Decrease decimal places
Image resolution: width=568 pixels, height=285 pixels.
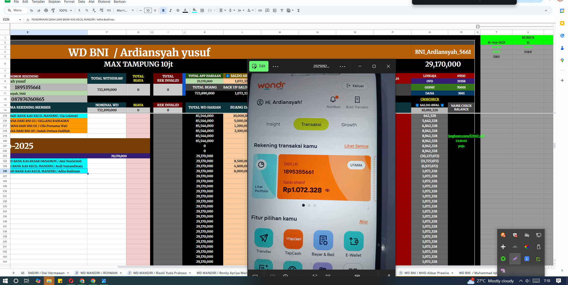pyautogui.click(x=94, y=10)
